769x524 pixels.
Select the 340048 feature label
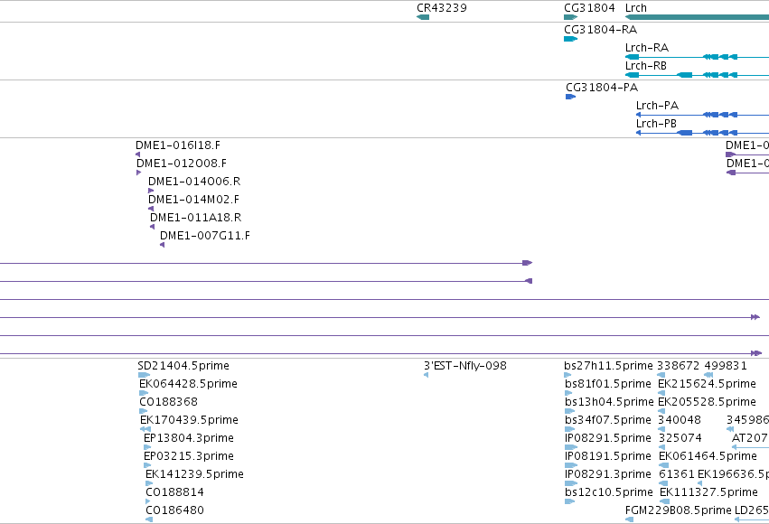[680, 420]
